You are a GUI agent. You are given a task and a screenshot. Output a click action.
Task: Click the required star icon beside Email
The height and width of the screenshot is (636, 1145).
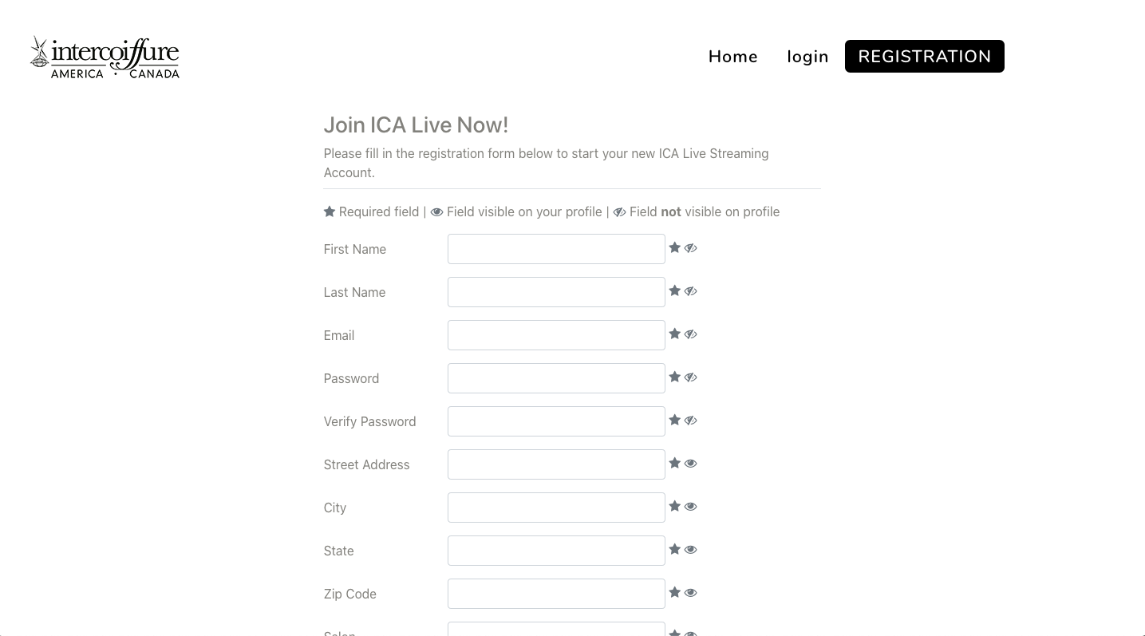(x=674, y=334)
